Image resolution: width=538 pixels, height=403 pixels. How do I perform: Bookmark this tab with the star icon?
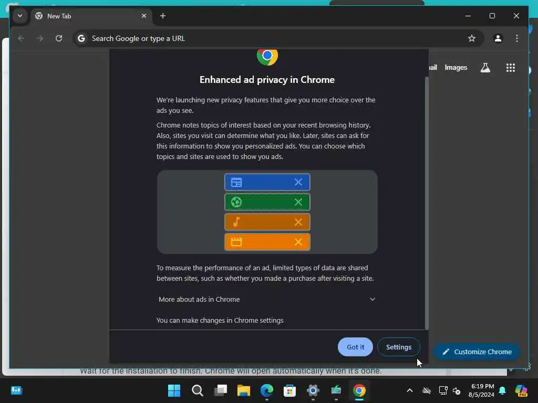(472, 38)
